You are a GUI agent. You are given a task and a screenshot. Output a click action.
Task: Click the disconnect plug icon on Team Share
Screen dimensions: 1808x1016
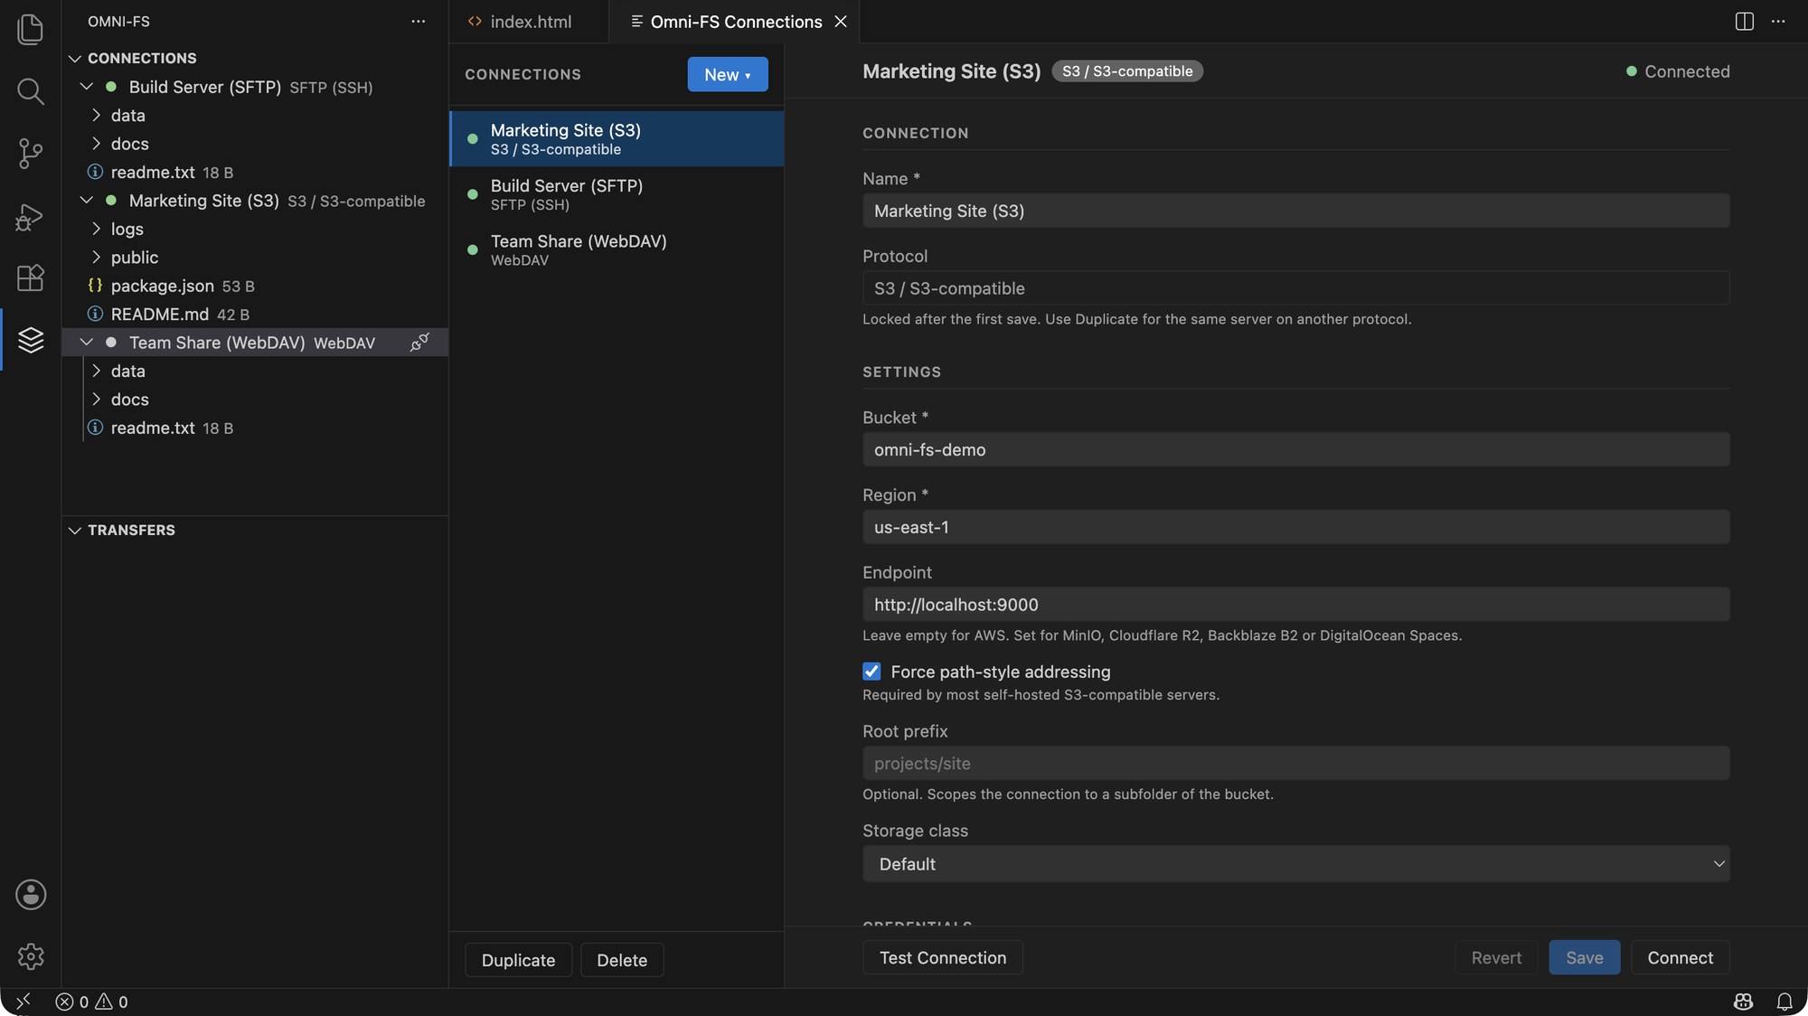click(x=419, y=343)
